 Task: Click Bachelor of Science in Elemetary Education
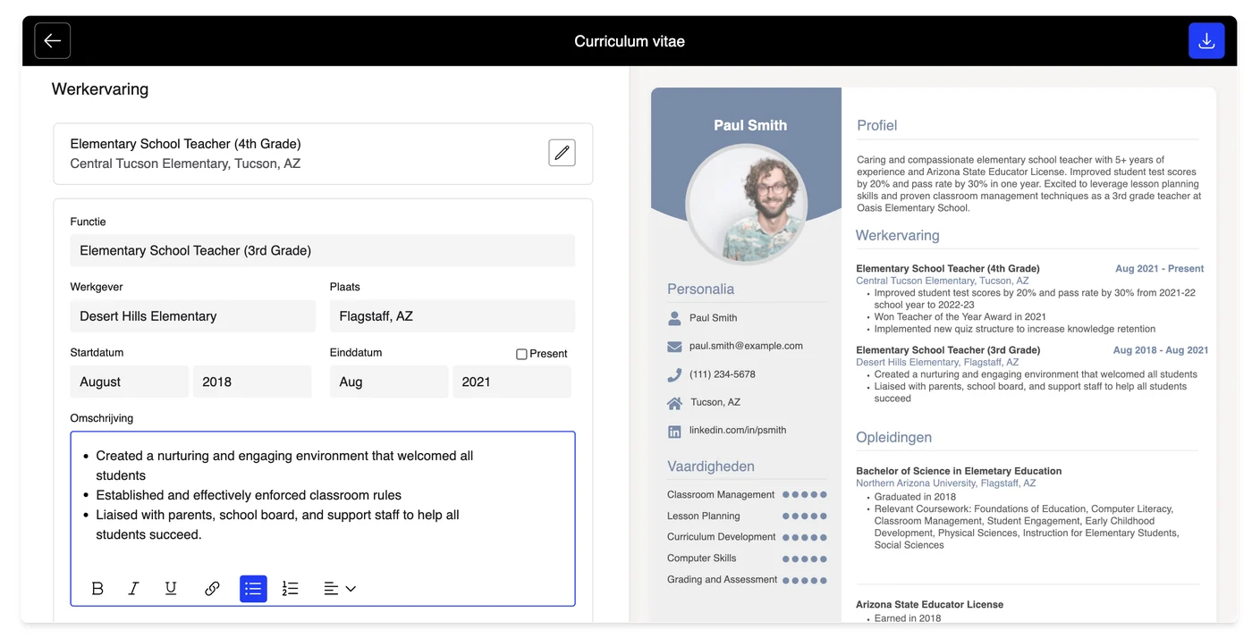click(959, 471)
